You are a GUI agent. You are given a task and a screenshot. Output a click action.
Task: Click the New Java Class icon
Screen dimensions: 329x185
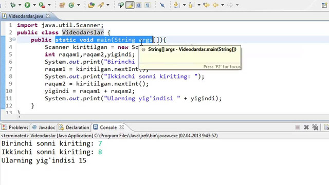pyautogui.click(x=71, y=5)
